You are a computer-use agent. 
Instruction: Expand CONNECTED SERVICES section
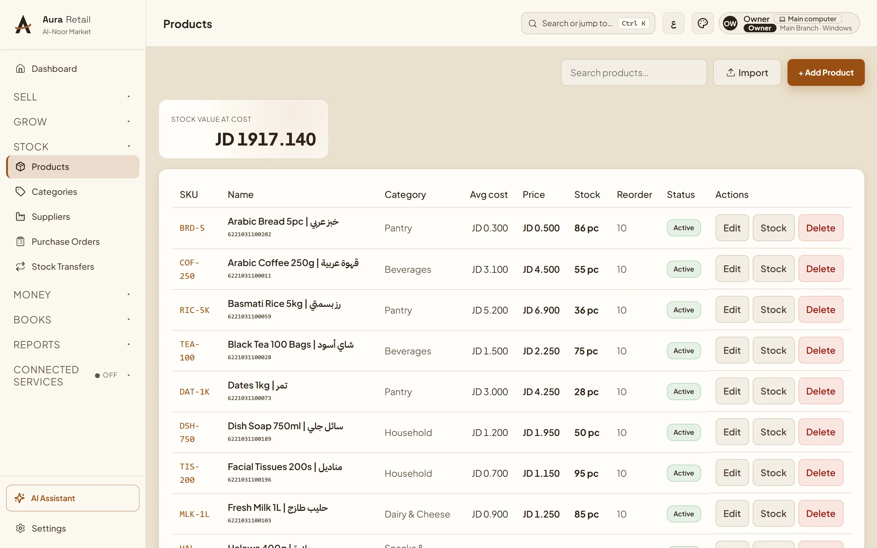point(72,375)
